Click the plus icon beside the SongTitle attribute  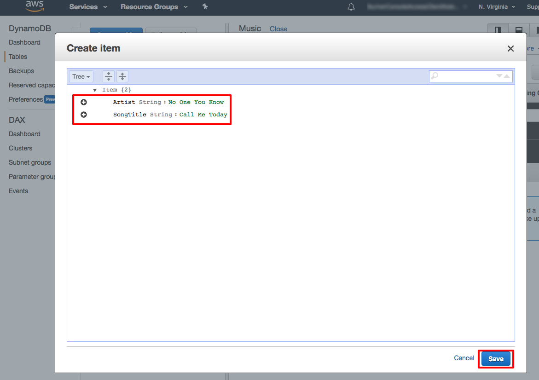coord(83,114)
